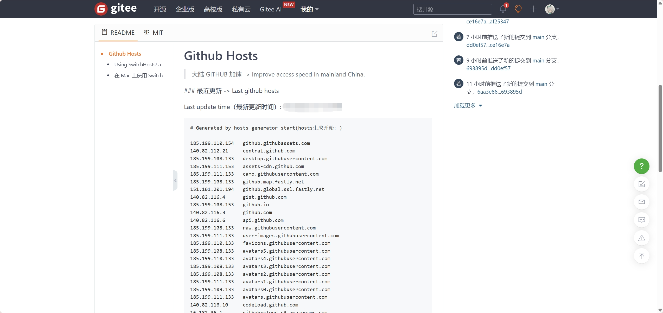Expand the 我的 dropdown
663x313 pixels.
click(309, 9)
